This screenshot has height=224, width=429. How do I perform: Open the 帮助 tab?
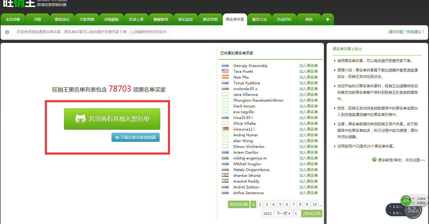click(309, 19)
